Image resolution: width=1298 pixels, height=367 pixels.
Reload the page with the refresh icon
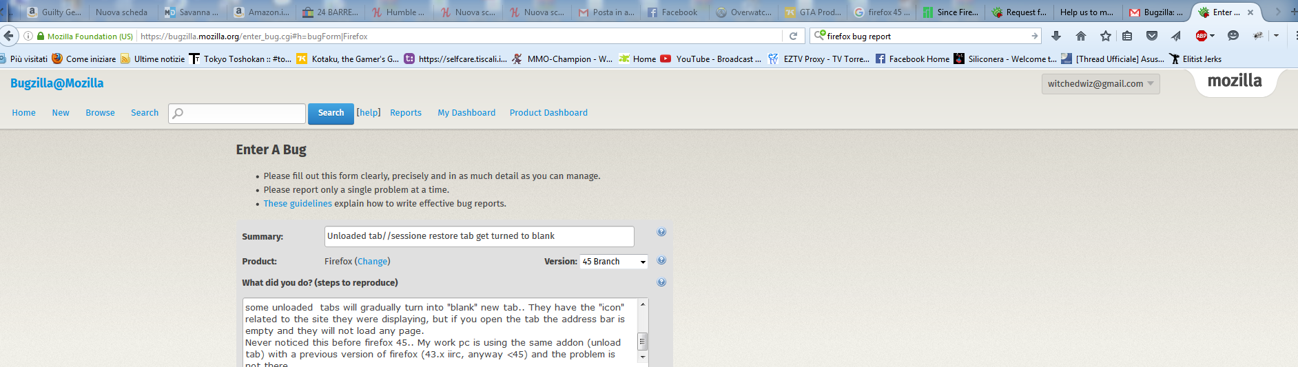793,36
